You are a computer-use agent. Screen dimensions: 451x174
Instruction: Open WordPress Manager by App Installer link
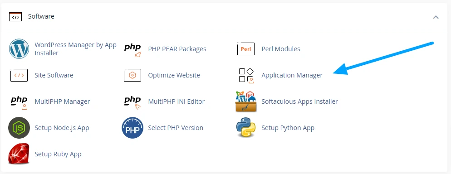(x=76, y=49)
